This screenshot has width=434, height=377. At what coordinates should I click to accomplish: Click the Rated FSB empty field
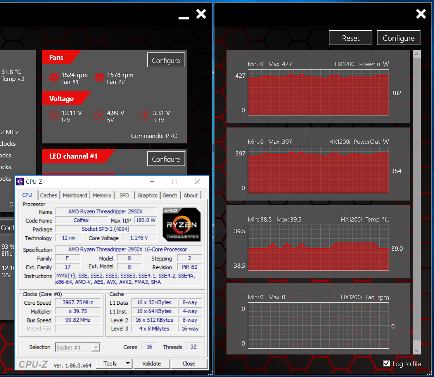click(78, 328)
